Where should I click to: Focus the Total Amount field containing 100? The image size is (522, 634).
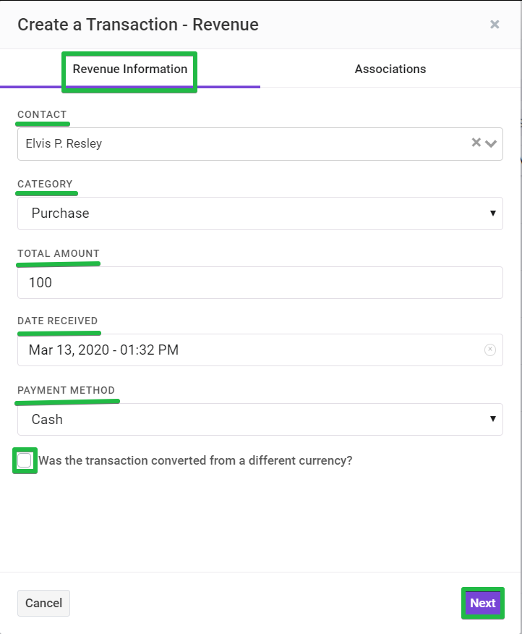pos(260,283)
